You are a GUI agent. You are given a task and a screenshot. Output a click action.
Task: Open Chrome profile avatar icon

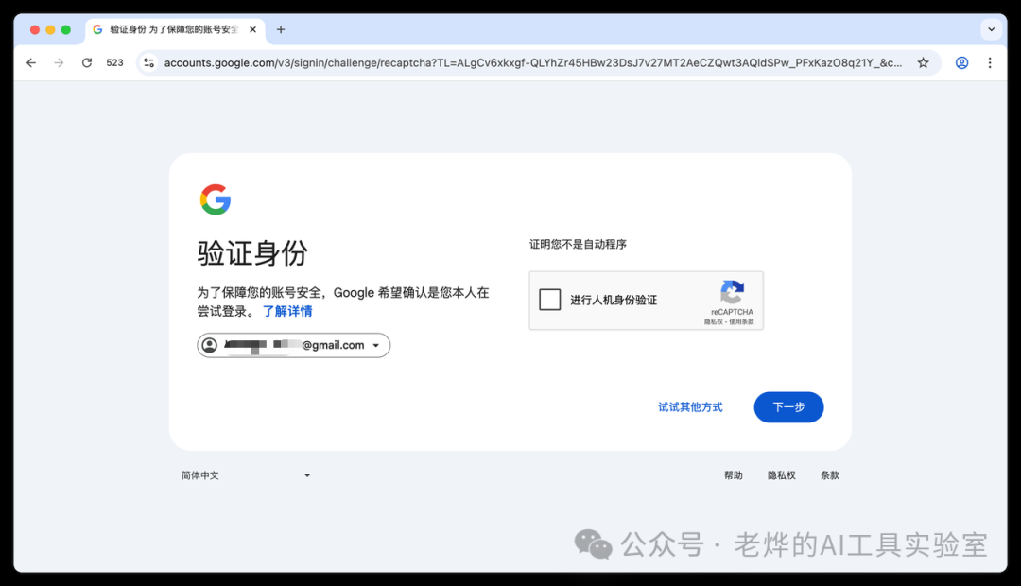pos(961,63)
